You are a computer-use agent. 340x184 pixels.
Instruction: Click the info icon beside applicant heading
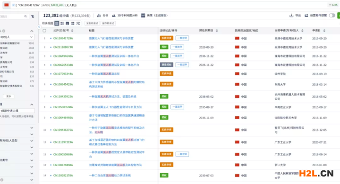click(x=4, y=31)
